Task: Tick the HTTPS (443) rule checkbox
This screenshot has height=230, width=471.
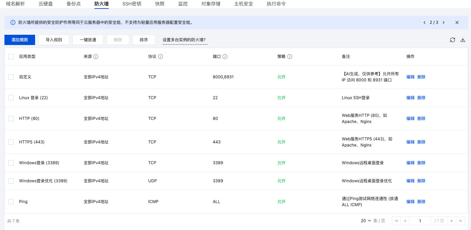Action: click(x=11, y=142)
